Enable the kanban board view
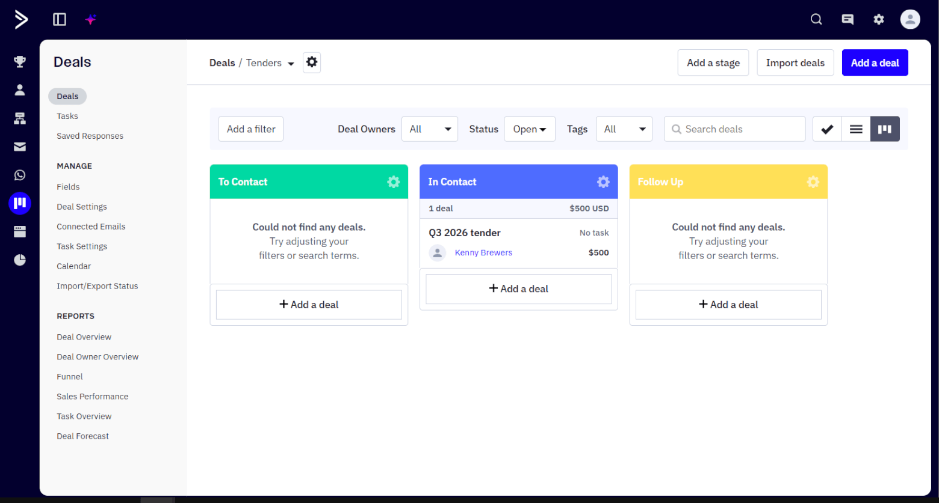Screen dimensions: 939x503 [884, 129]
